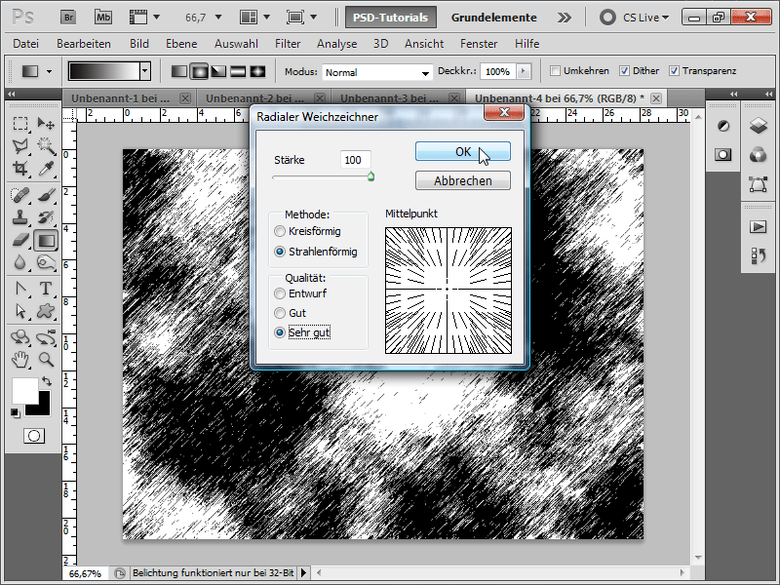The width and height of the screenshot is (780, 585).
Task: Select the Polygonal Lasso tool
Action: [x=20, y=145]
